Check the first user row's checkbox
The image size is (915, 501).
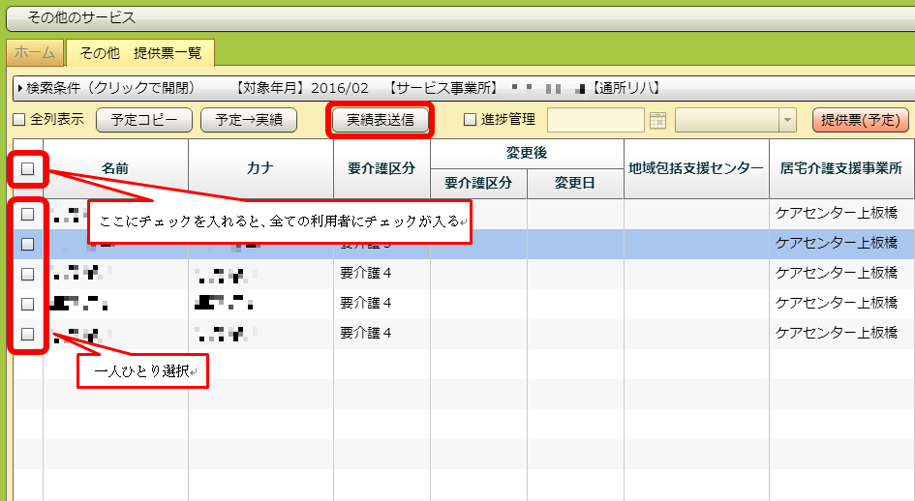click(28, 214)
